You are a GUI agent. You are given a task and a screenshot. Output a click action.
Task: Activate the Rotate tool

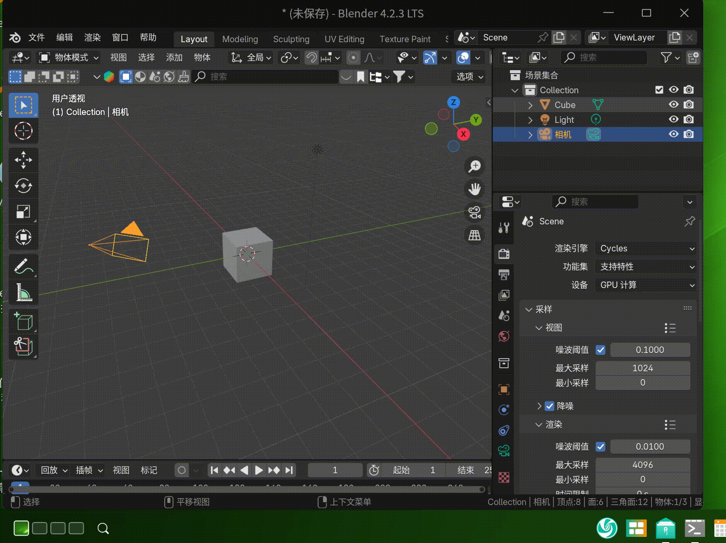pyautogui.click(x=24, y=186)
